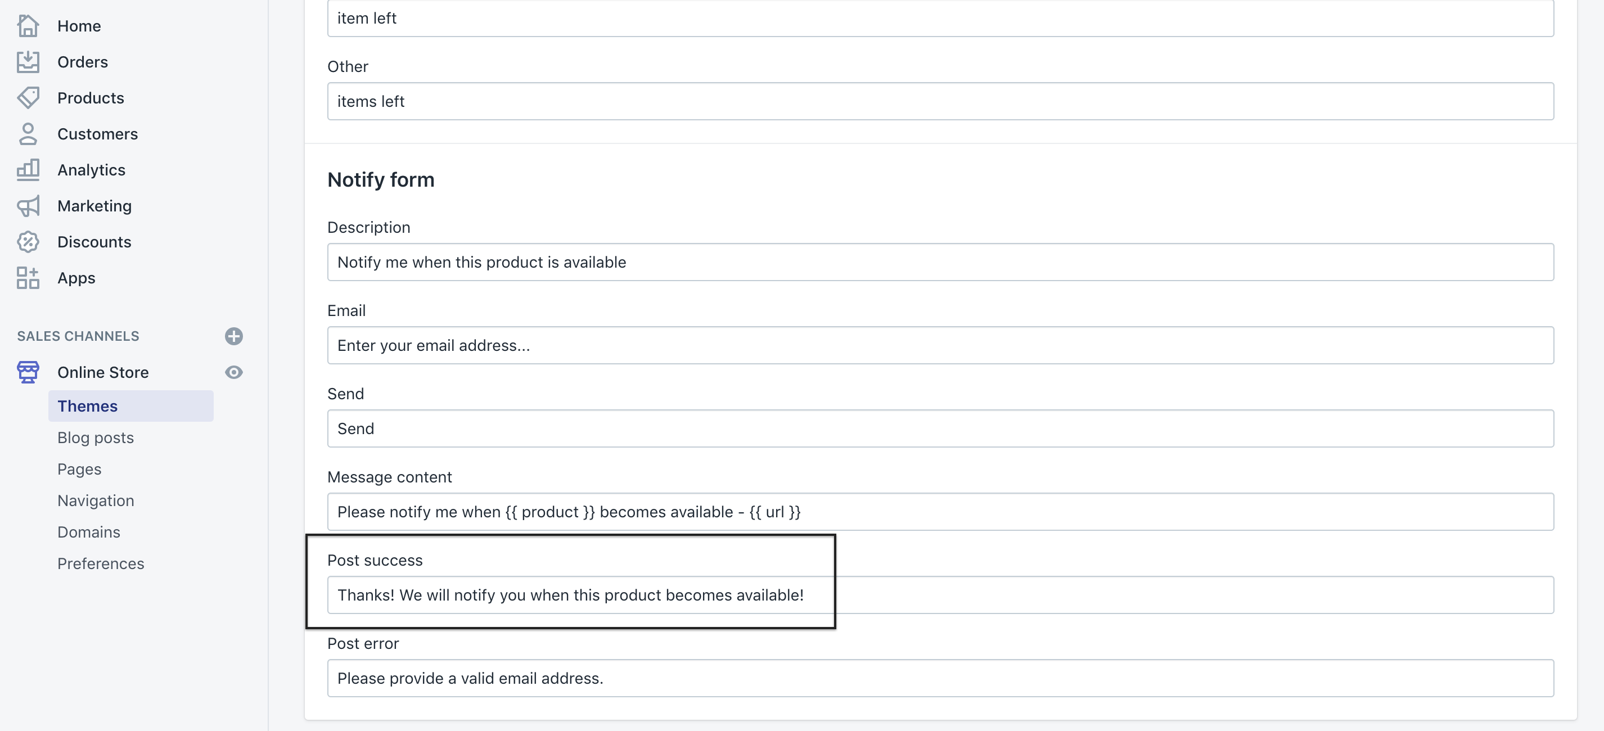Click the Home house icon
Viewport: 1604px width, 731px height.
[x=28, y=26]
